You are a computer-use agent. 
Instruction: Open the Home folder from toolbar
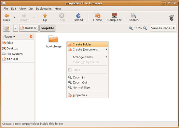[98, 17]
